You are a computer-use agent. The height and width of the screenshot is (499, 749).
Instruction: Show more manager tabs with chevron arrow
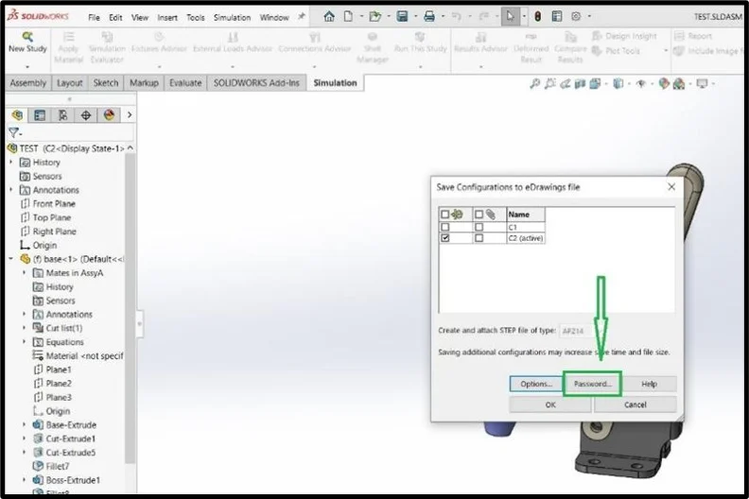tap(129, 115)
